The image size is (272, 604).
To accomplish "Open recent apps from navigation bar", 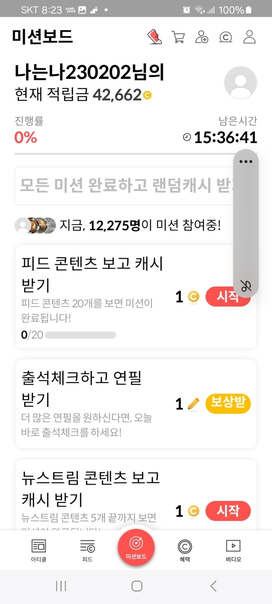I will point(61,586).
